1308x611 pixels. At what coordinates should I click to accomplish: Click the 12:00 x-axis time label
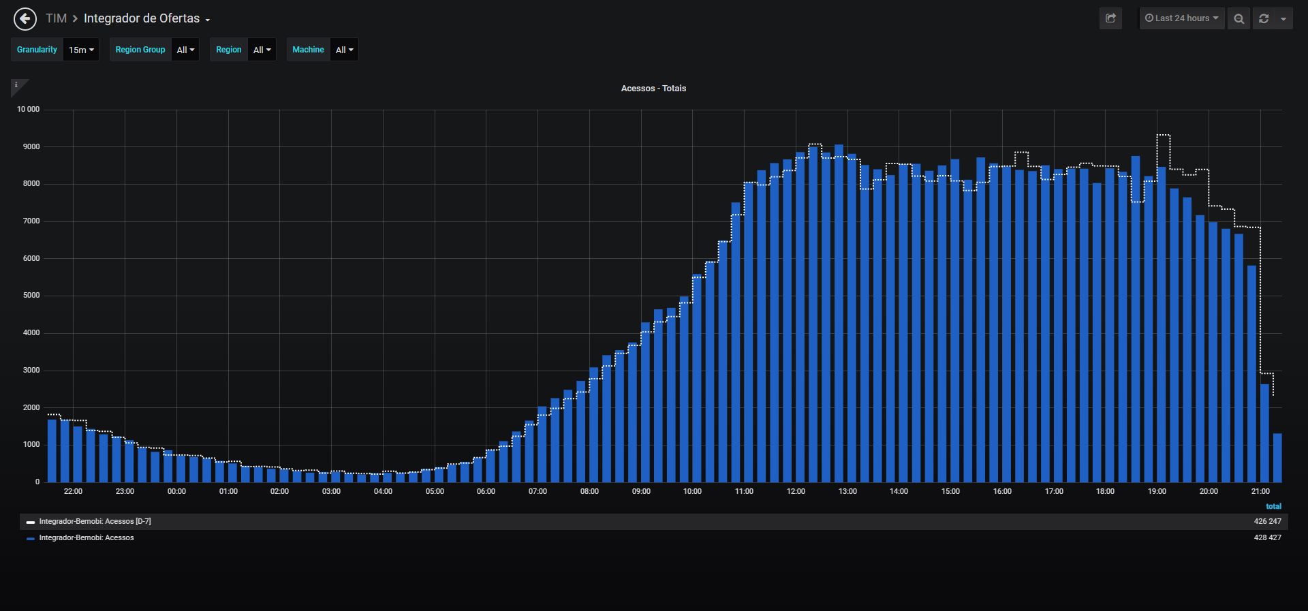tap(796, 492)
